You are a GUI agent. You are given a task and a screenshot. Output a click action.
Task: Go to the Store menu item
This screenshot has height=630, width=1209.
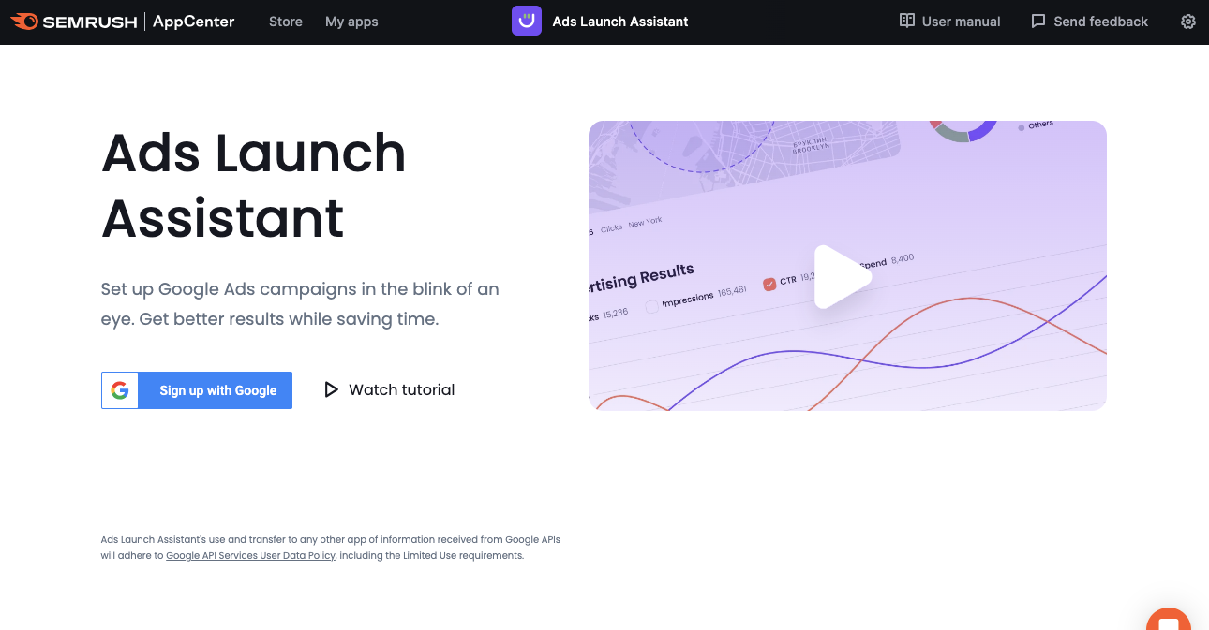[x=285, y=22]
